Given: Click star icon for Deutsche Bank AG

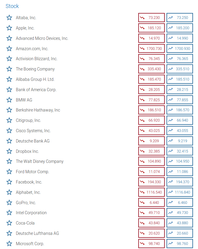Looking at the screenshot, I should point(9,141).
